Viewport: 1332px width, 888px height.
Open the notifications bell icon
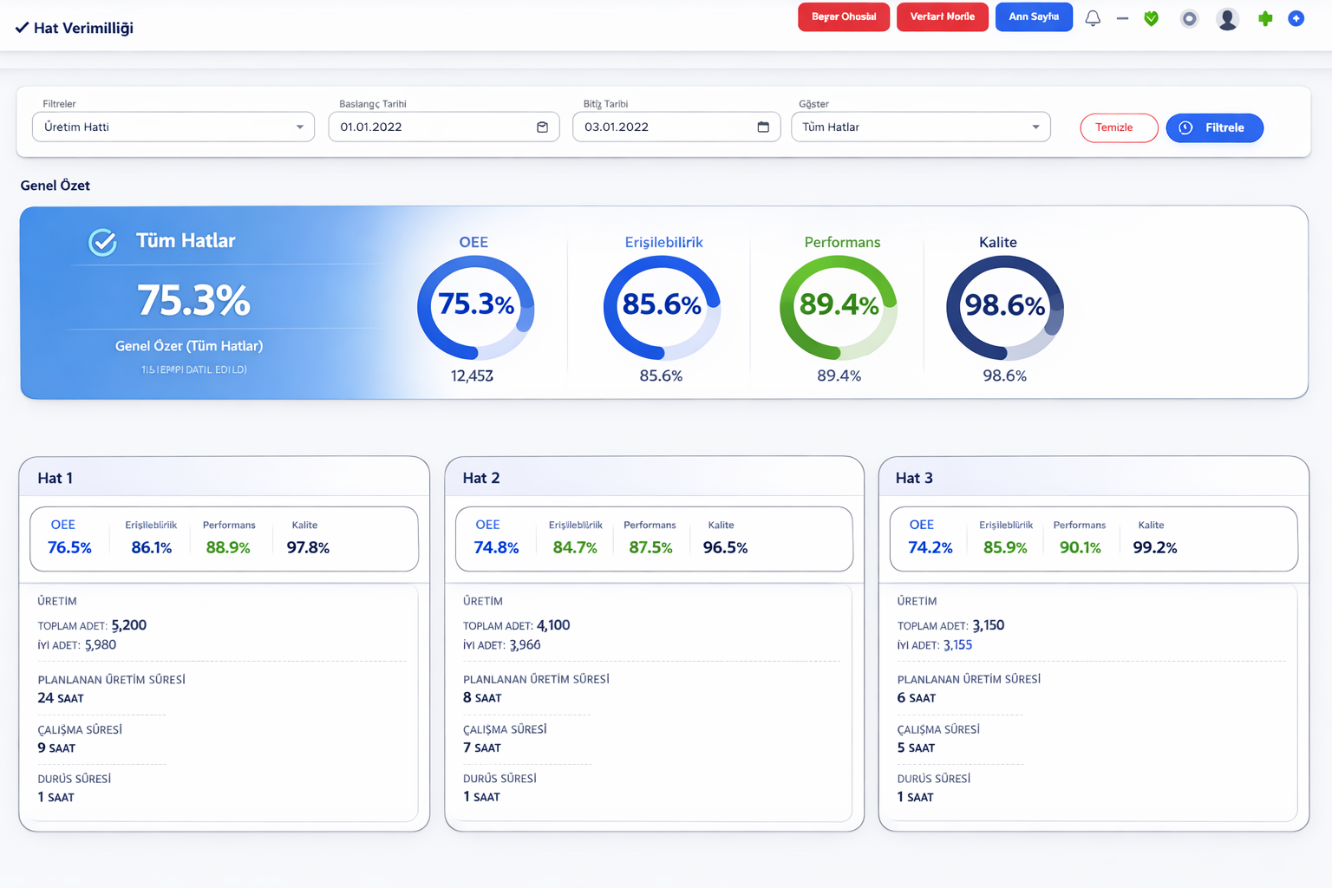[x=1093, y=18]
